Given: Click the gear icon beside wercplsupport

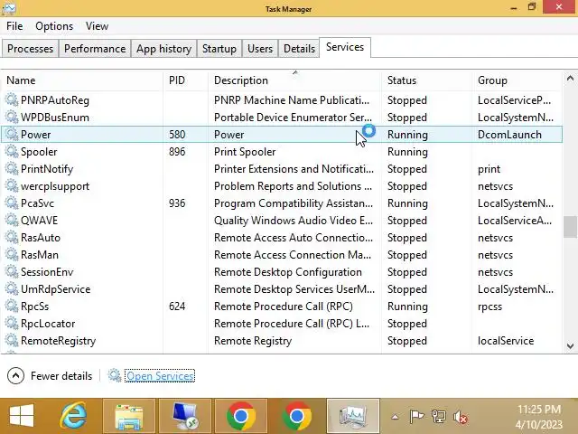Looking at the screenshot, I should coord(12,186).
